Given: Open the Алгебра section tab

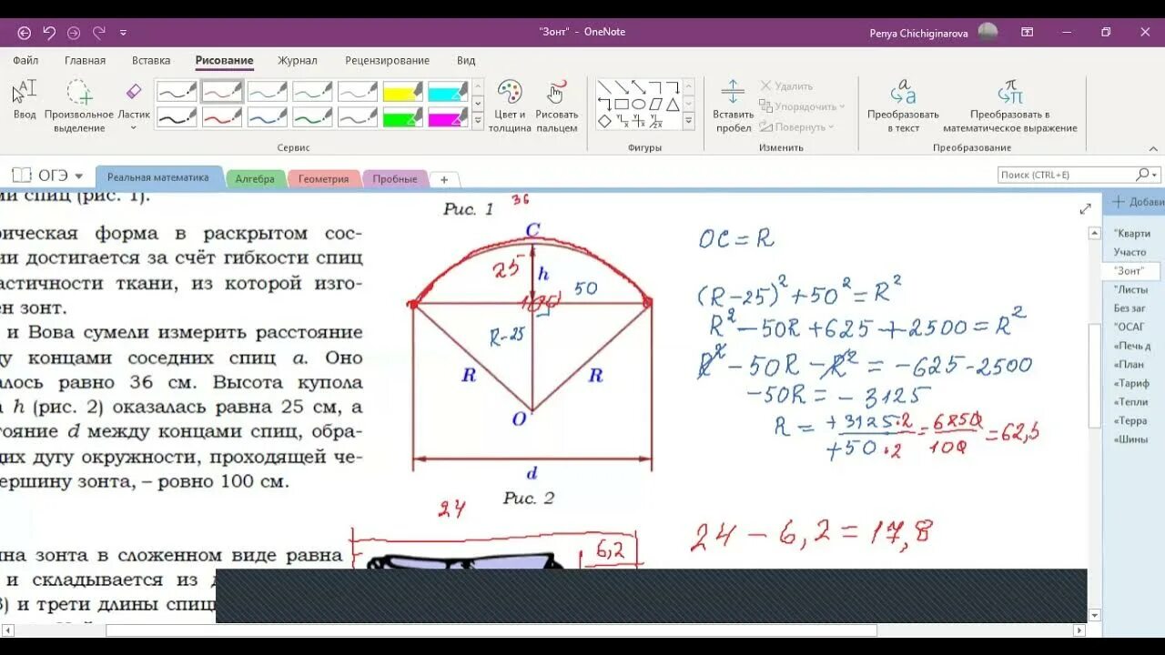Looking at the screenshot, I should (x=255, y=179).
